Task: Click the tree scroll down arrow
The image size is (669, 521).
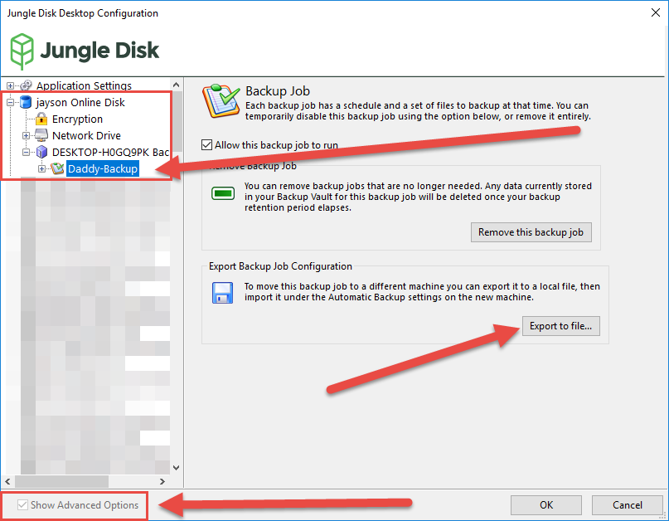Action: click(x=177, y=468)
